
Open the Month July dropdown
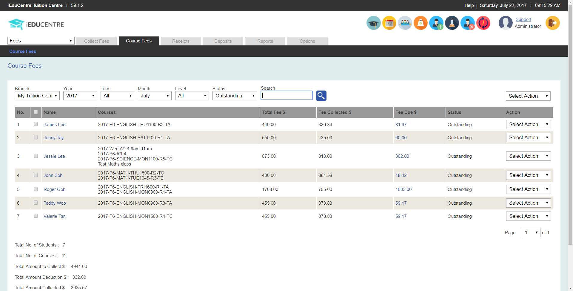[x=155, y=96]
